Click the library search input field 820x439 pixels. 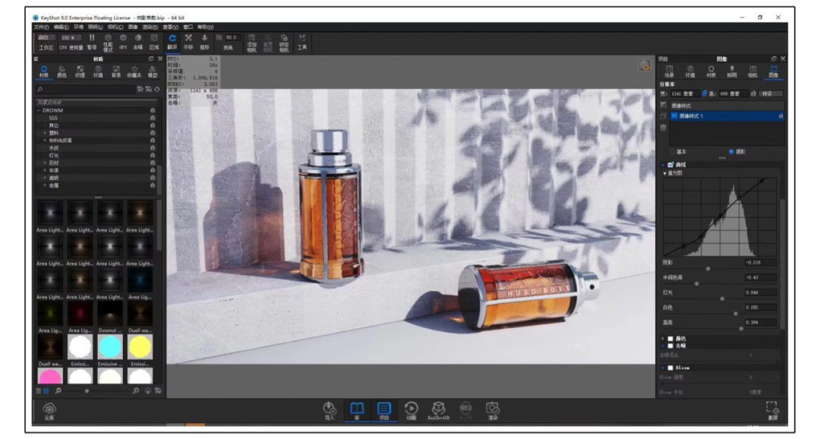(85, 90)
